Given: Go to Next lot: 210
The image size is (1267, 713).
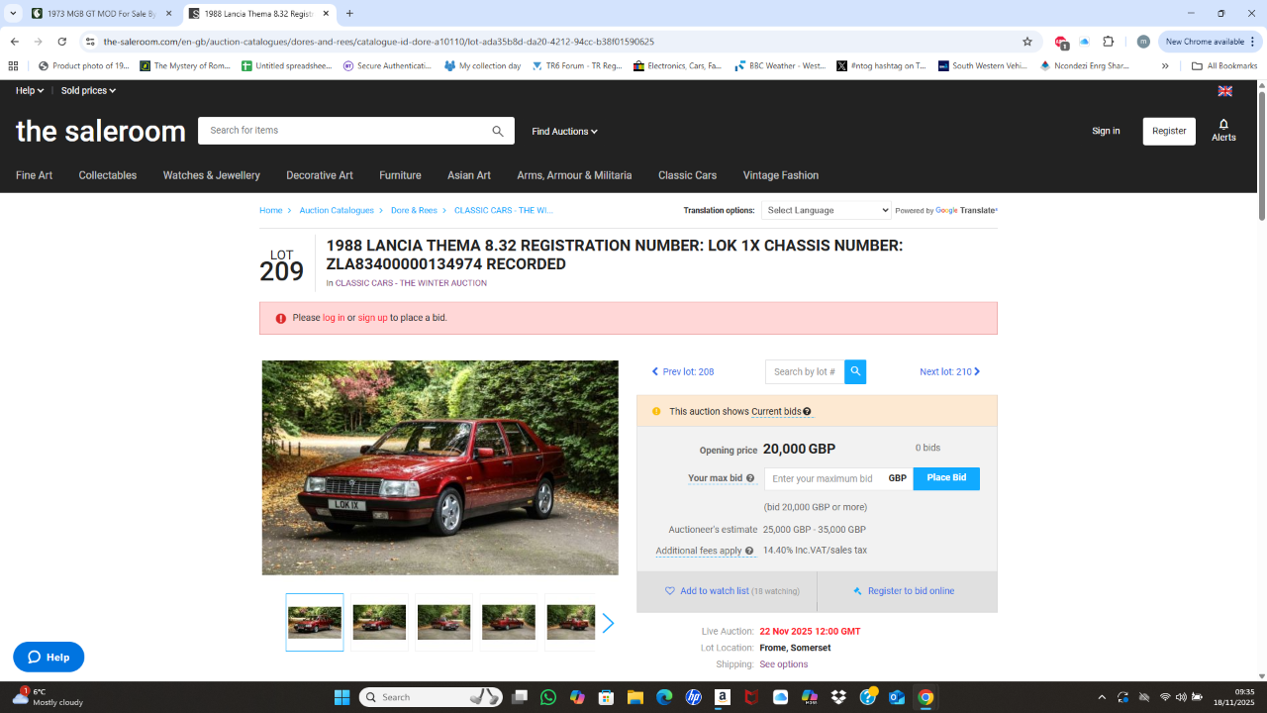Looking at the screenshot, I should (x=949, y=372).
